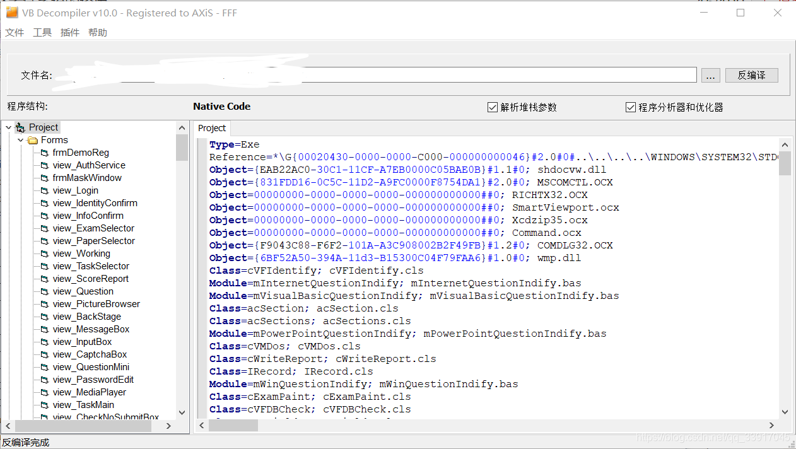This screenshot has height=449, width=796.
Task: Click the form icon beside view_MessageBox
Action: (x=45, y=329)
